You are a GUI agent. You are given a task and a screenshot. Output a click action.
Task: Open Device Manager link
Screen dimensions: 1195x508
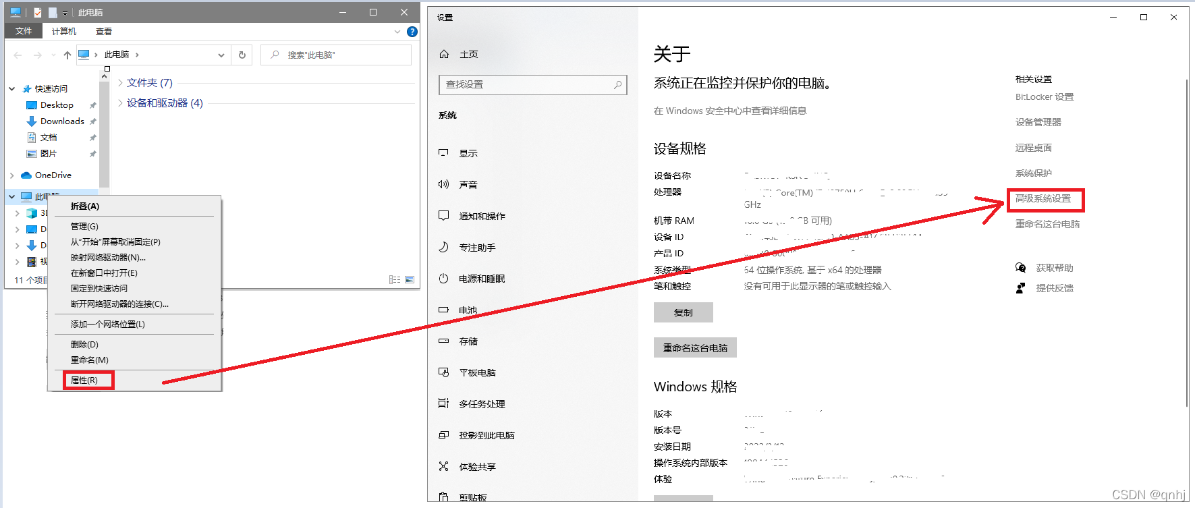click(1038, 122)
